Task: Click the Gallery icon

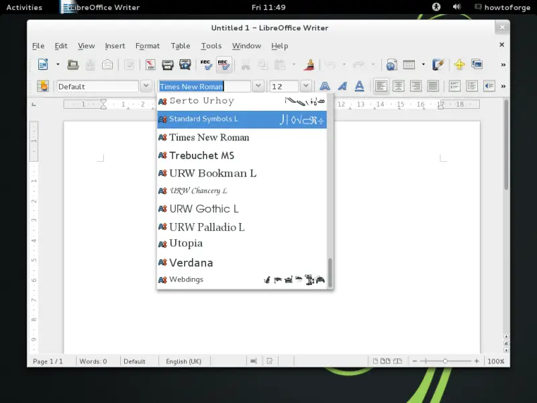Action: 477,64
